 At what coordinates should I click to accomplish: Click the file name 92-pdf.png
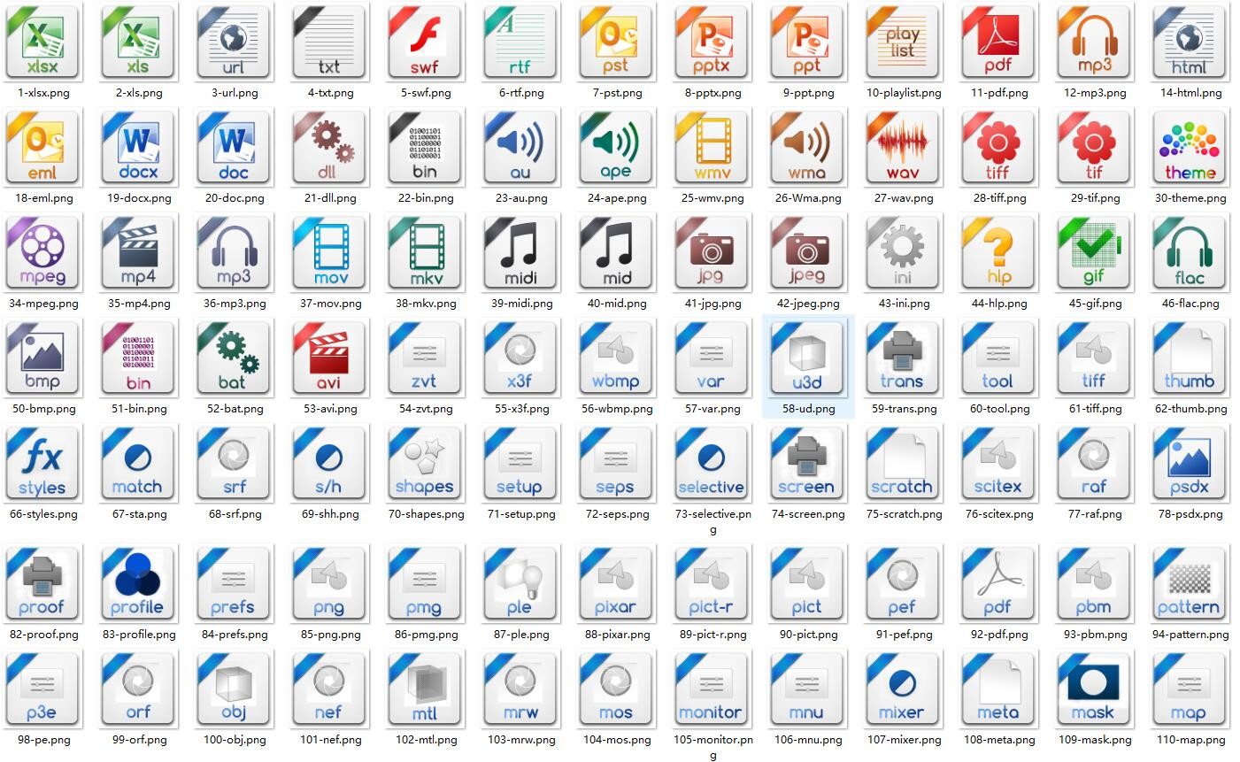click(999, 635)
